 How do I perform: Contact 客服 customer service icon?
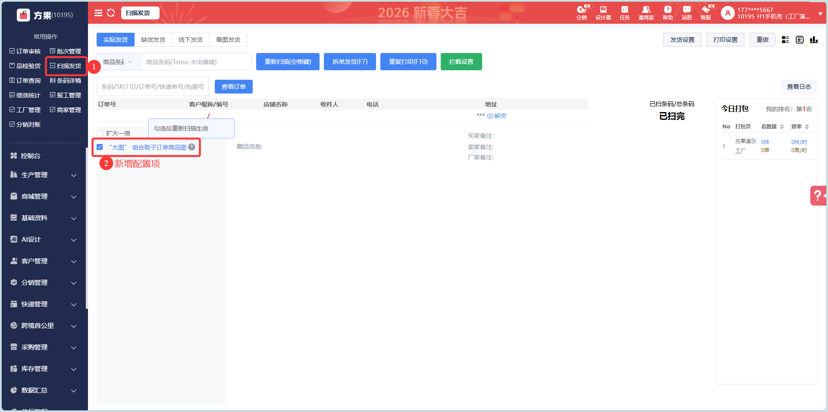(706, 13)
